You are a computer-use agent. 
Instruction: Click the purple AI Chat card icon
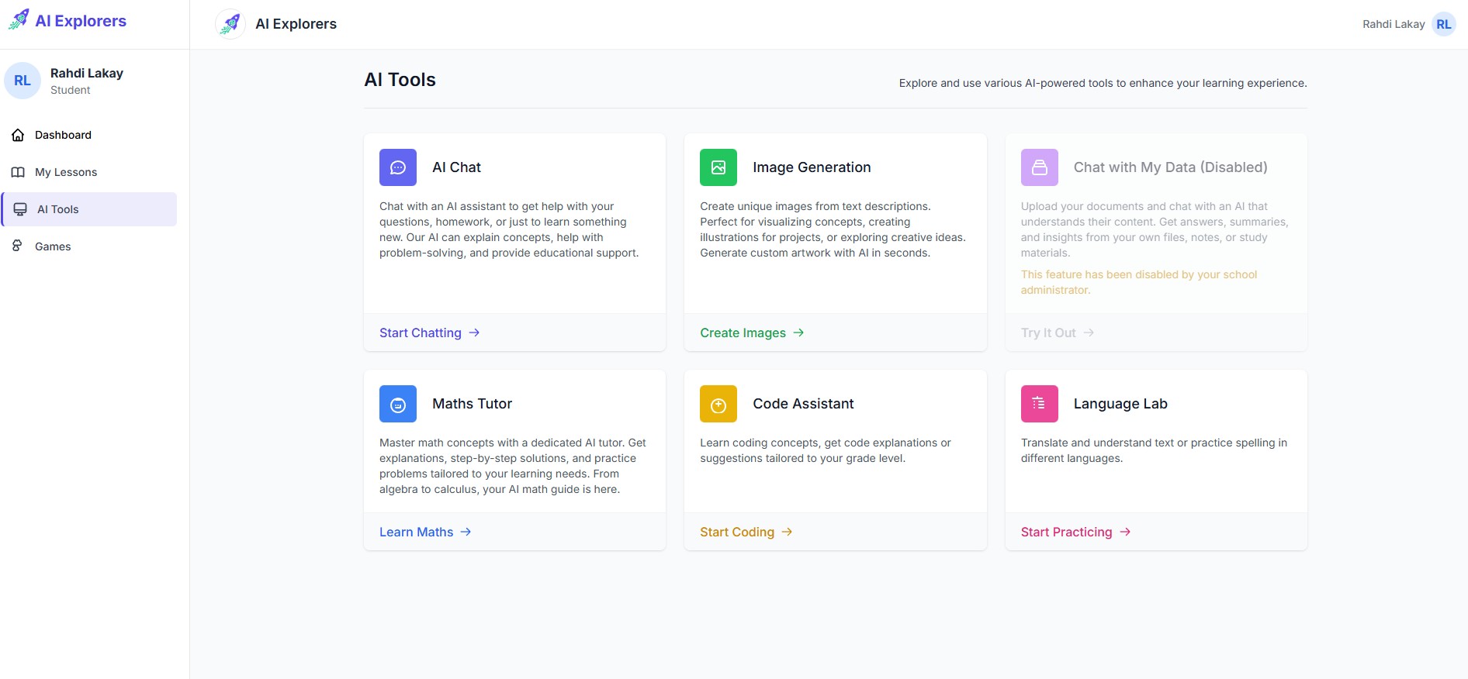pos(397,167)
